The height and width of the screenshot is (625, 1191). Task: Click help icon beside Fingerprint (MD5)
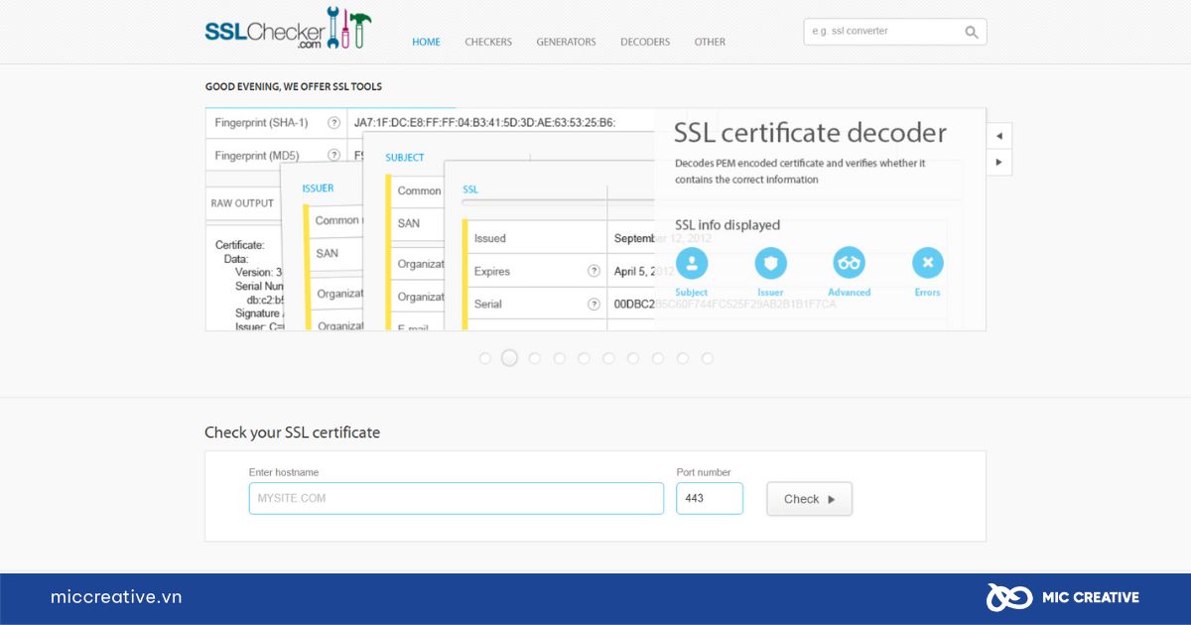tap(334, 156)
